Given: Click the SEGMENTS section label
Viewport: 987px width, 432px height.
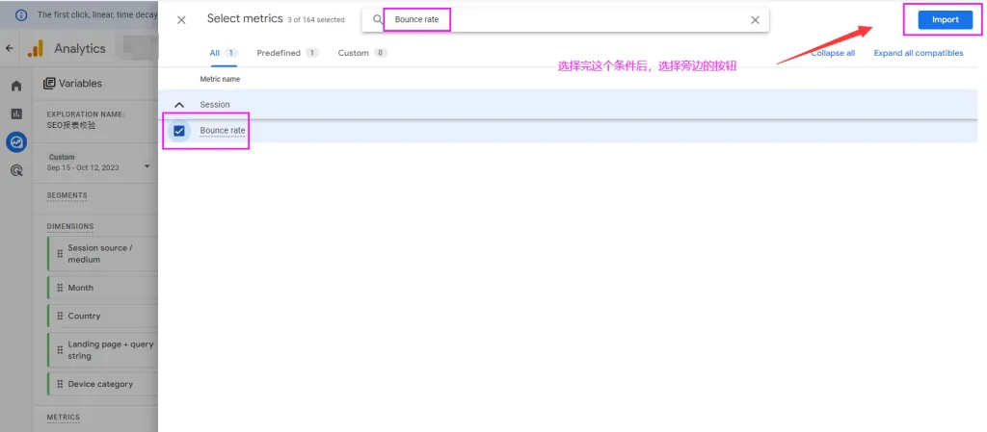Looking at the screenshot, I should click(x=67, y=195).
